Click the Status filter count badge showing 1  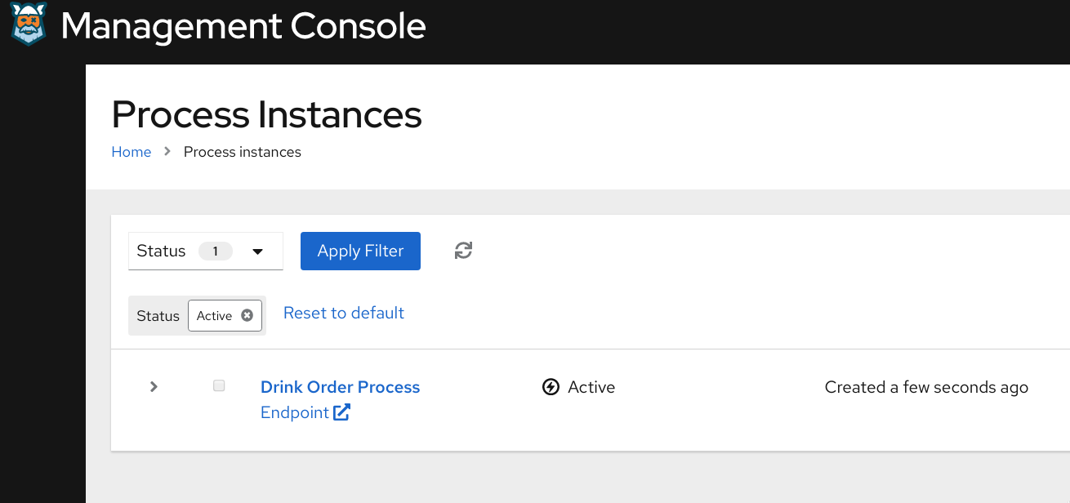(x=216, y=251)
